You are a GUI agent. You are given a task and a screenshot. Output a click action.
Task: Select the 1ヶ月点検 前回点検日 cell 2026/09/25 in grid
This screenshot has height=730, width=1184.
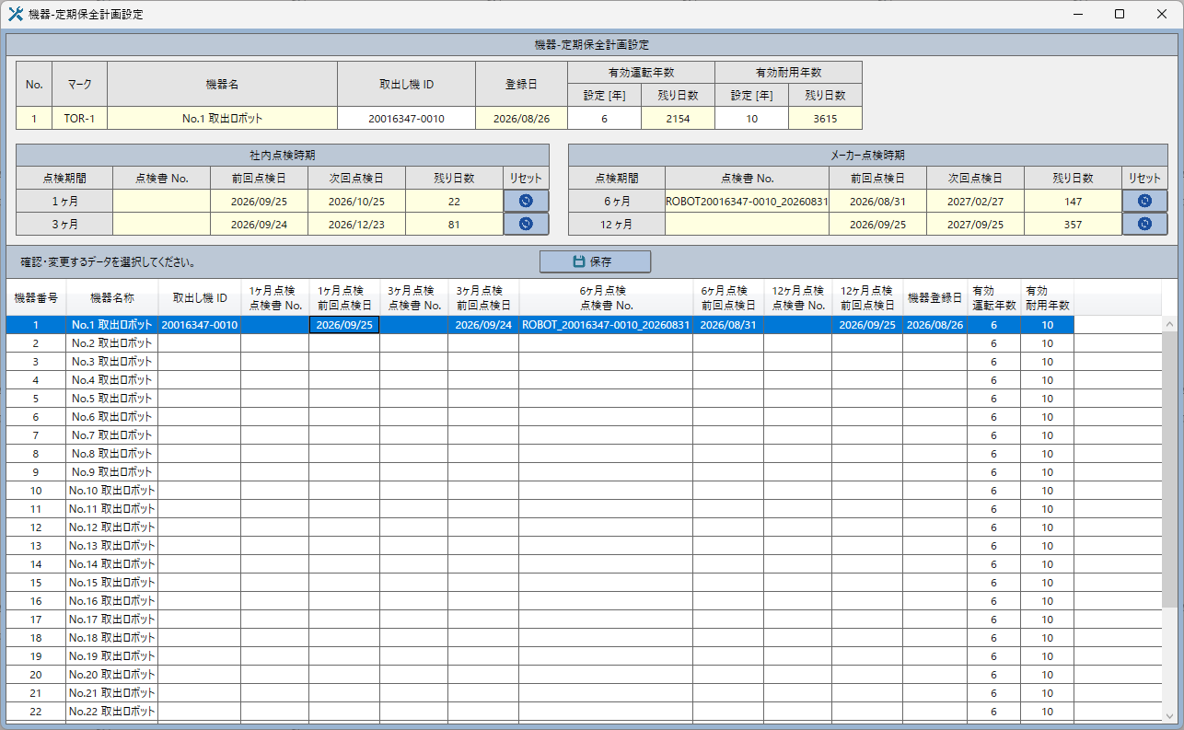pyautogui.click(x=344, y=325)
